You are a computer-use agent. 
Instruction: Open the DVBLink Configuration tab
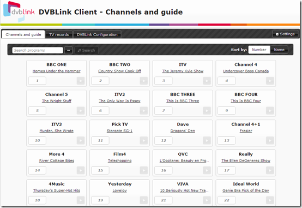97,34
